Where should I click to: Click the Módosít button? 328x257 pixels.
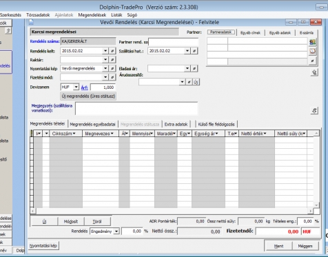coord(71,222)
